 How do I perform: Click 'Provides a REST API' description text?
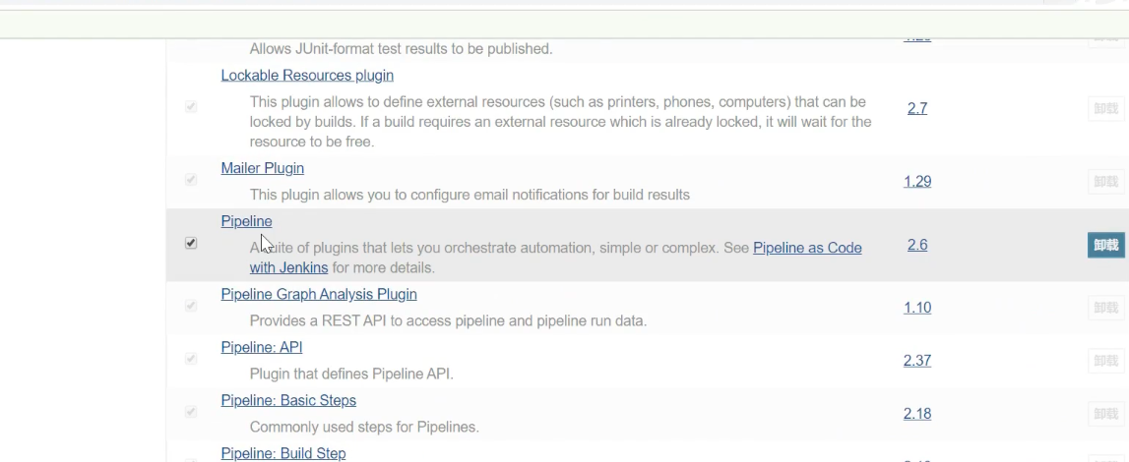[x=448, y=320]
